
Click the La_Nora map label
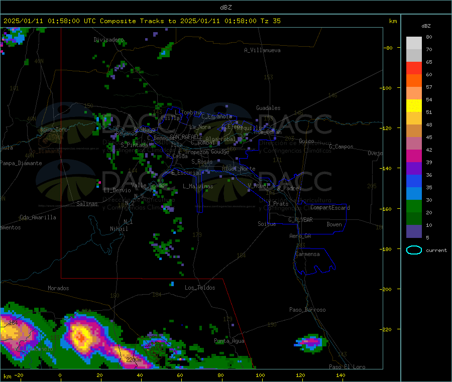(x=200, y=127)
